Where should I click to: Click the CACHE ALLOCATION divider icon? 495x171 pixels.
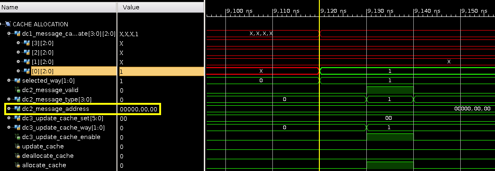(8, 24)
